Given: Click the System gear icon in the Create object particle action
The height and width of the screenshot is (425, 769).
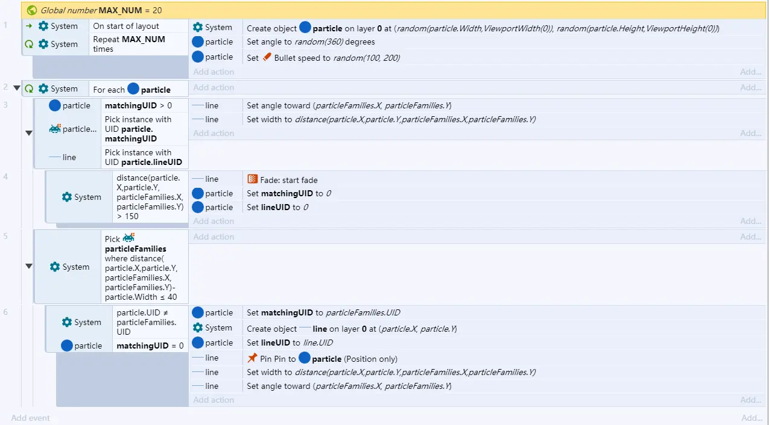Looking at the screenshot, I should [x=198, y=27].
